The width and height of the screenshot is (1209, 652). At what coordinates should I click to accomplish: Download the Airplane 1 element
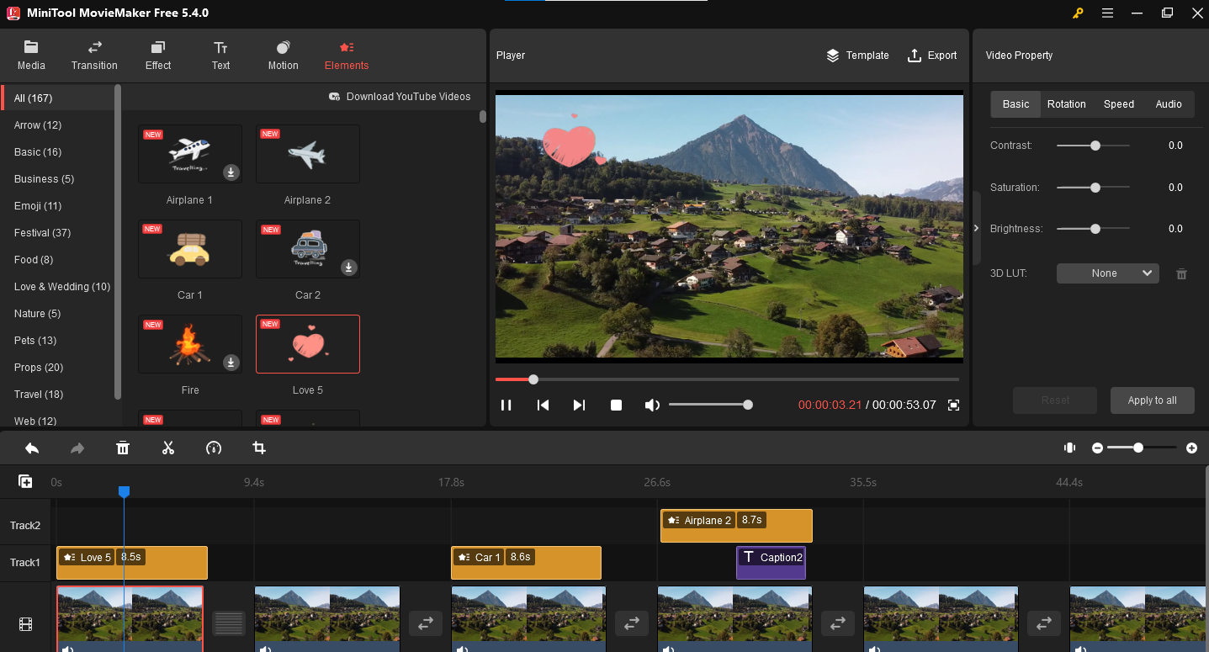tap(231, 172)
